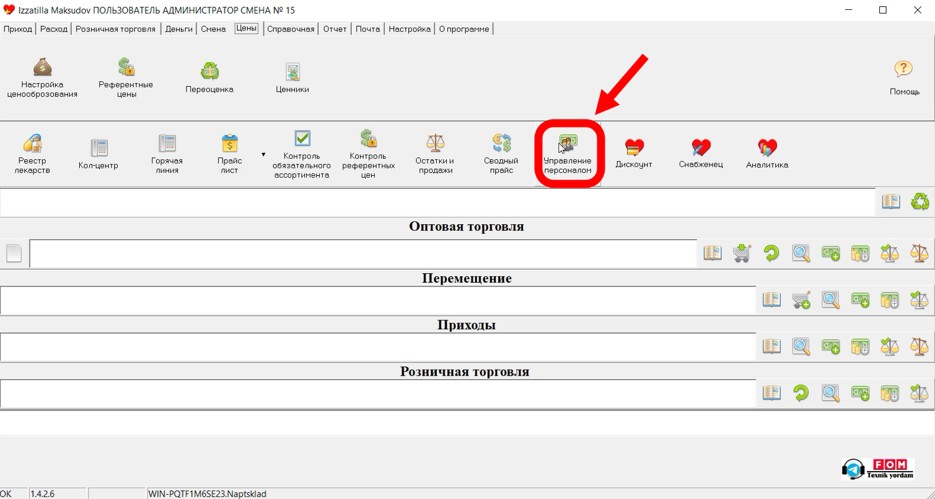Select the Кол-центр icon
This screenshot has width=935, height=499.
98,150
